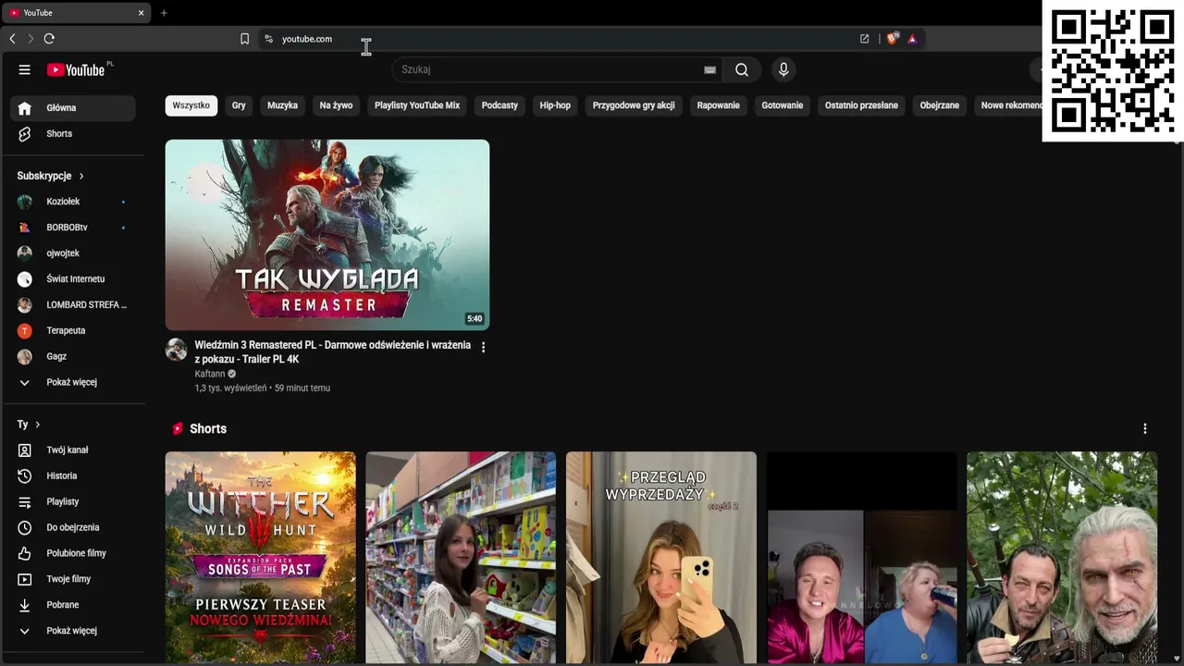Open ojwojtek subscription channel

73,253
